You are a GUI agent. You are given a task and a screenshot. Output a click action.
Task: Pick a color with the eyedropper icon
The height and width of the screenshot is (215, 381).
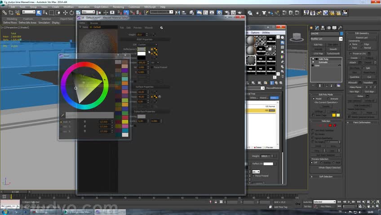pyautogui.click(x=62, y=115)
